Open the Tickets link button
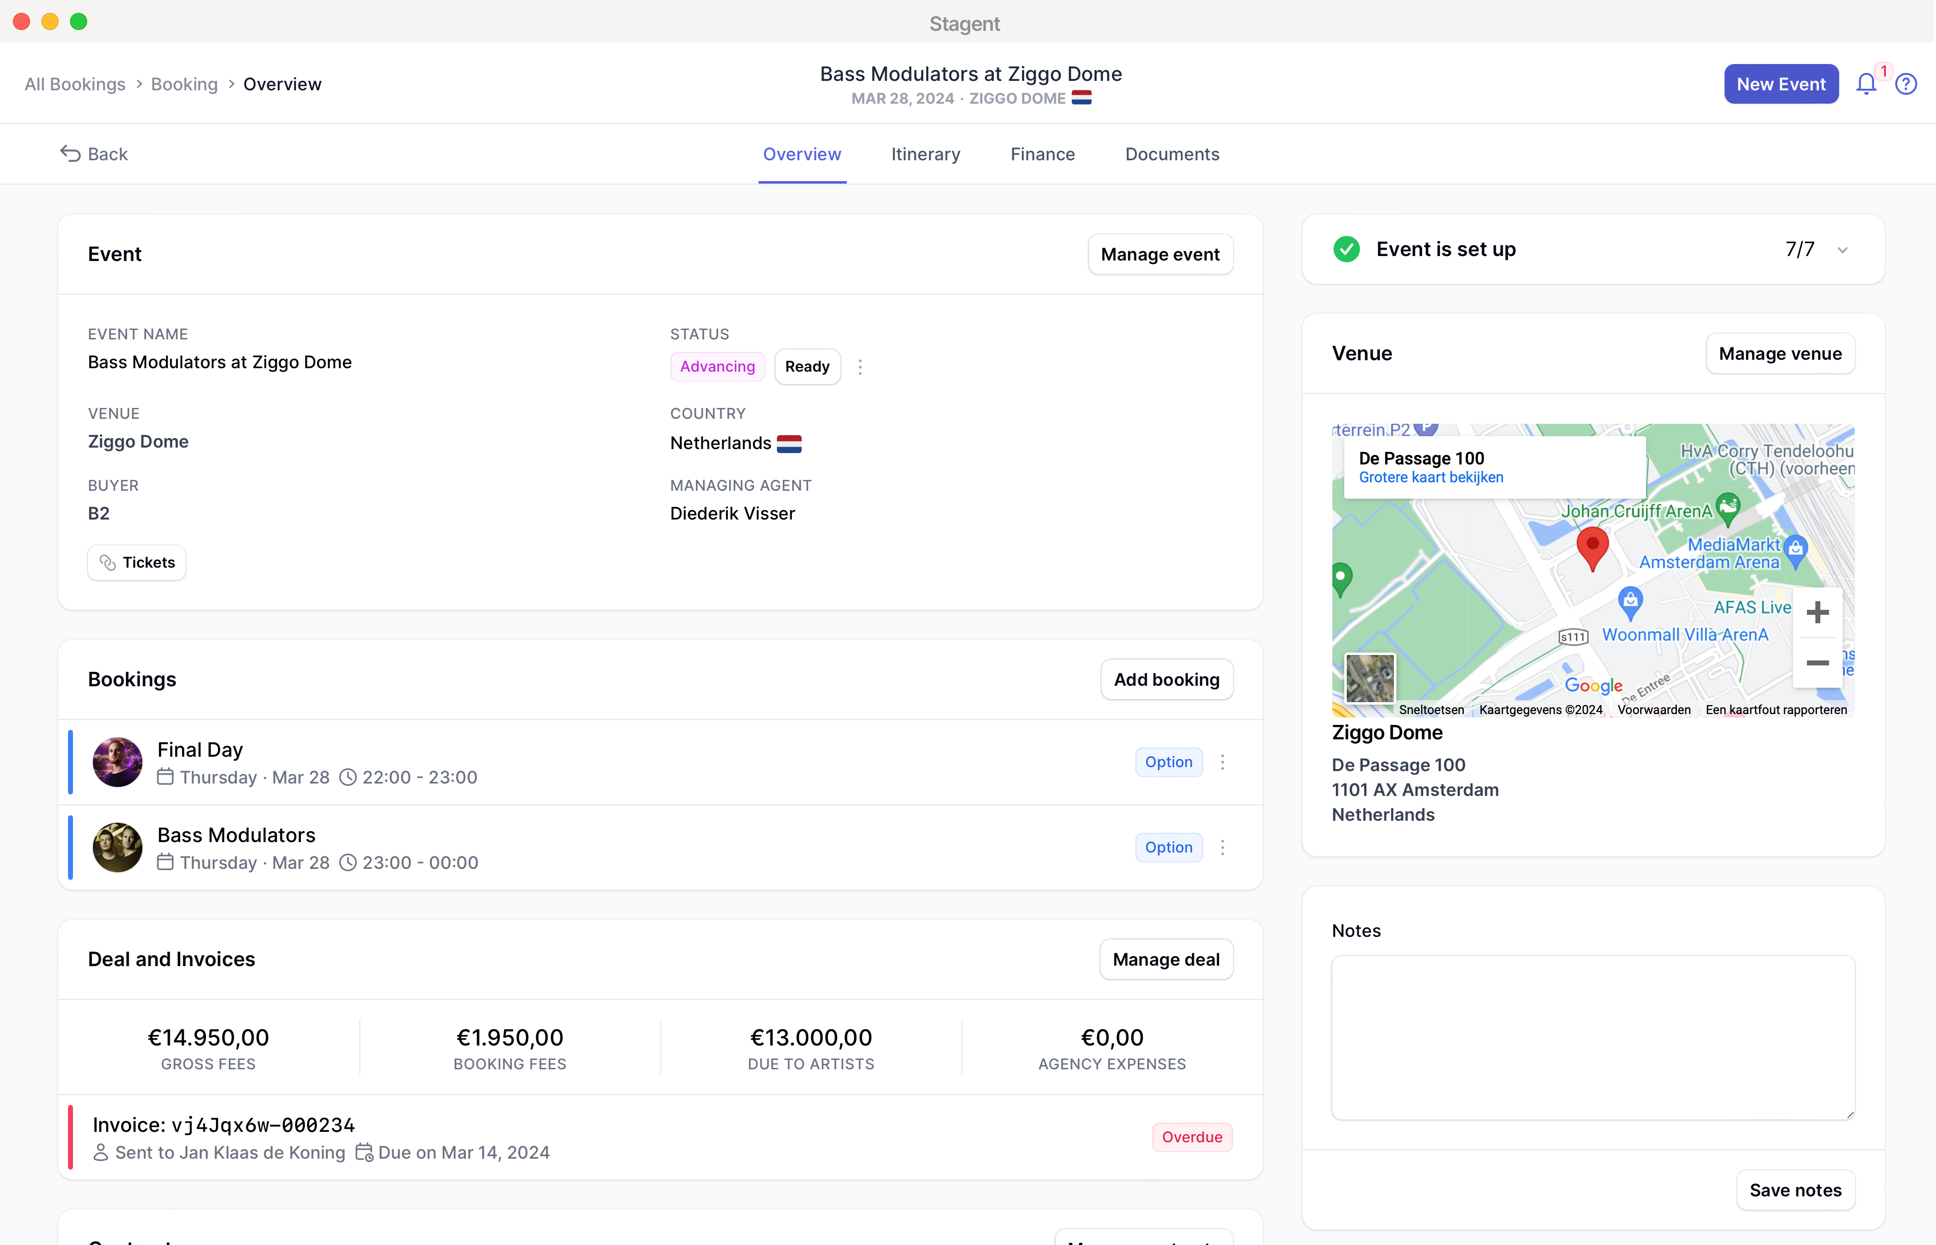Viewport: 1936px width, 1245px height. coord(137,563)
